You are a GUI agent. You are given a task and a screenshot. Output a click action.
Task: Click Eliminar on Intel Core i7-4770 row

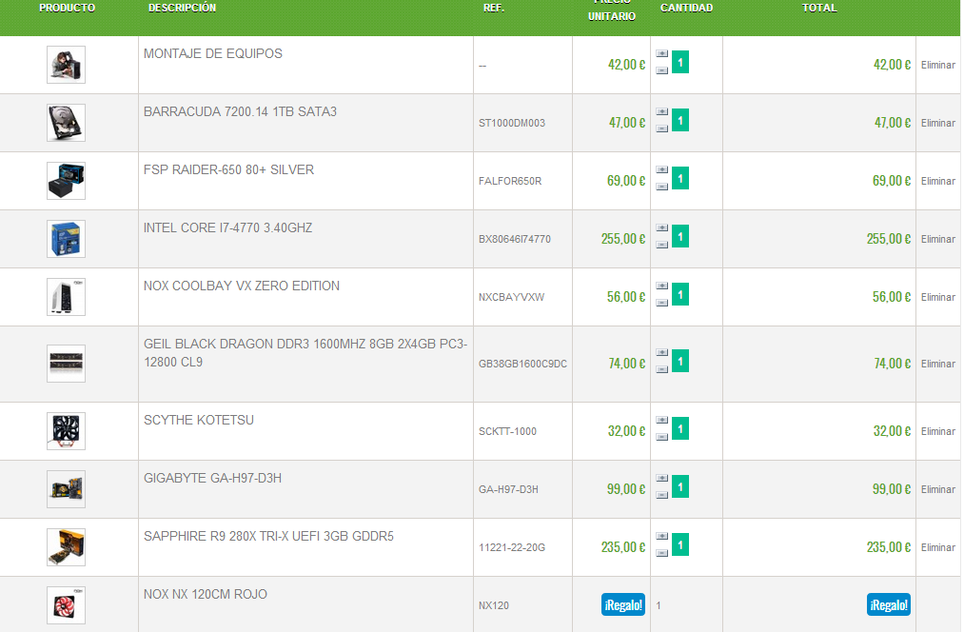click(937, 239)
